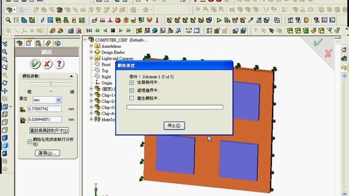
Task: Click the reset to default size button
Action: point(49,131)
